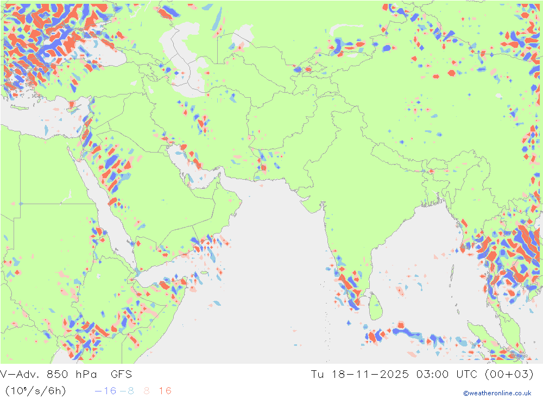
Task: Click the V-Adv. 850 hPa title text
Action: [48, 375]
